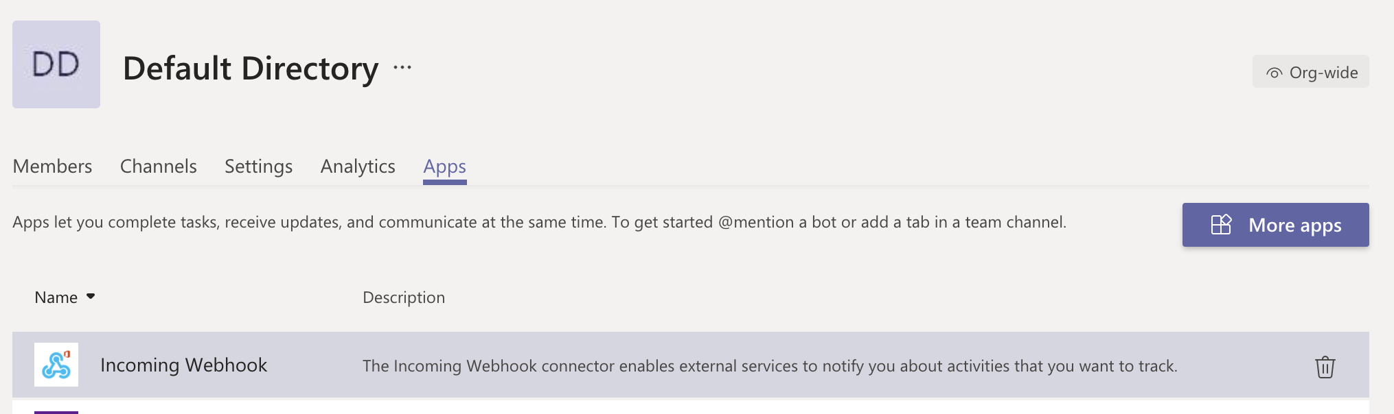
Task: Go to the Settings tab
Action: (258, 167)
